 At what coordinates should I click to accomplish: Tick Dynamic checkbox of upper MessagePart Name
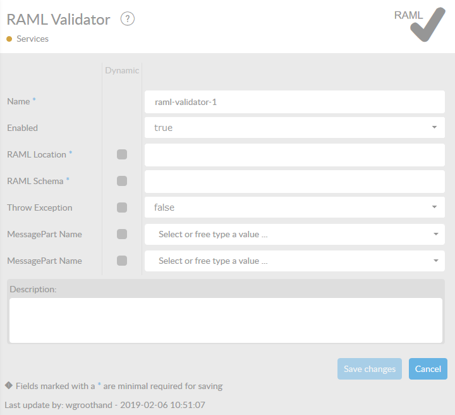tap(122, 234)
